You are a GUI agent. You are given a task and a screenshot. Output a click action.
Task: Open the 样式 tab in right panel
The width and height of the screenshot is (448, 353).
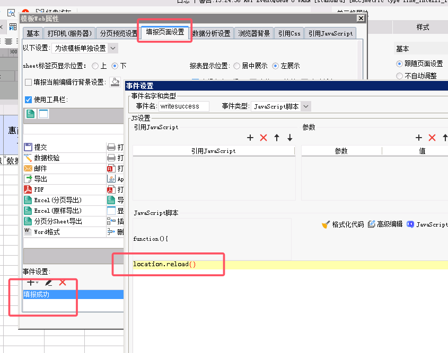point(423,28)
